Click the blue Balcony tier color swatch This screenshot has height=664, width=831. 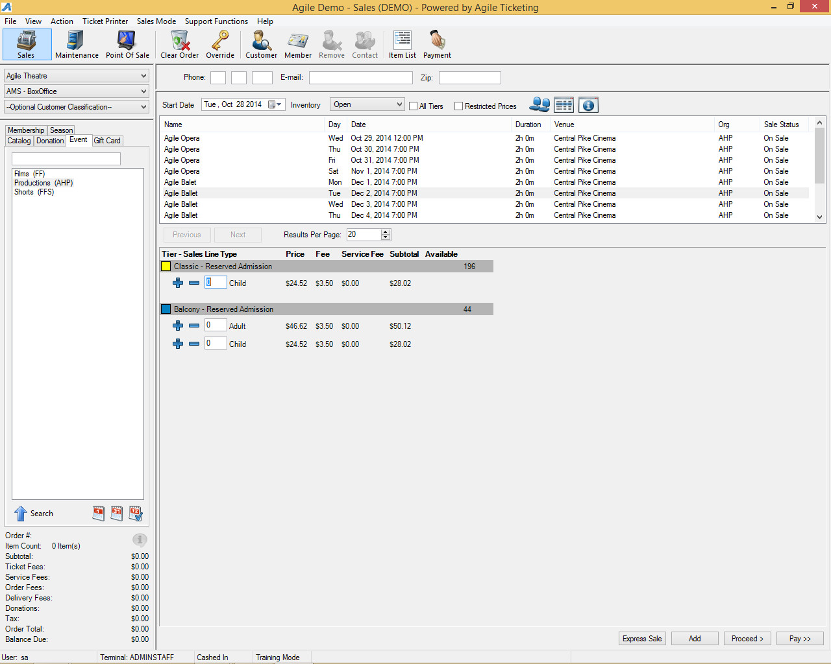pyautogui.click(x=166, y=309)
